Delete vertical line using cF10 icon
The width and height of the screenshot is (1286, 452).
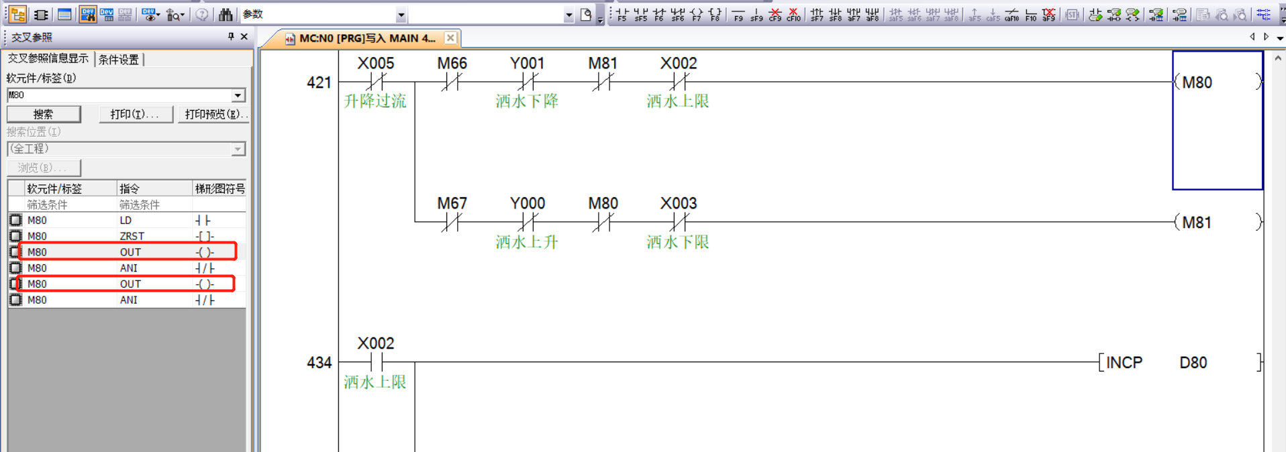coord(793,14)
